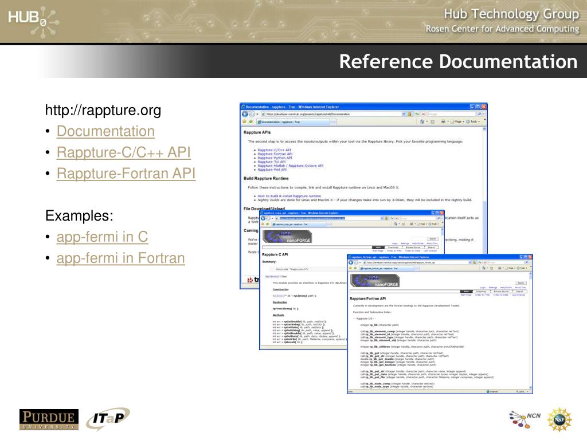The height and width of the screenshot is (440, 587).
Task: Select the 'Documentation - rappture - Trac' tab
Action: 293,122
